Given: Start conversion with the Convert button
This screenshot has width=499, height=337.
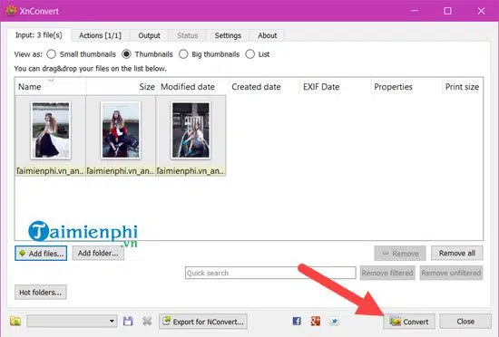Looking at the screenshot, I should [x=409, y=322].
